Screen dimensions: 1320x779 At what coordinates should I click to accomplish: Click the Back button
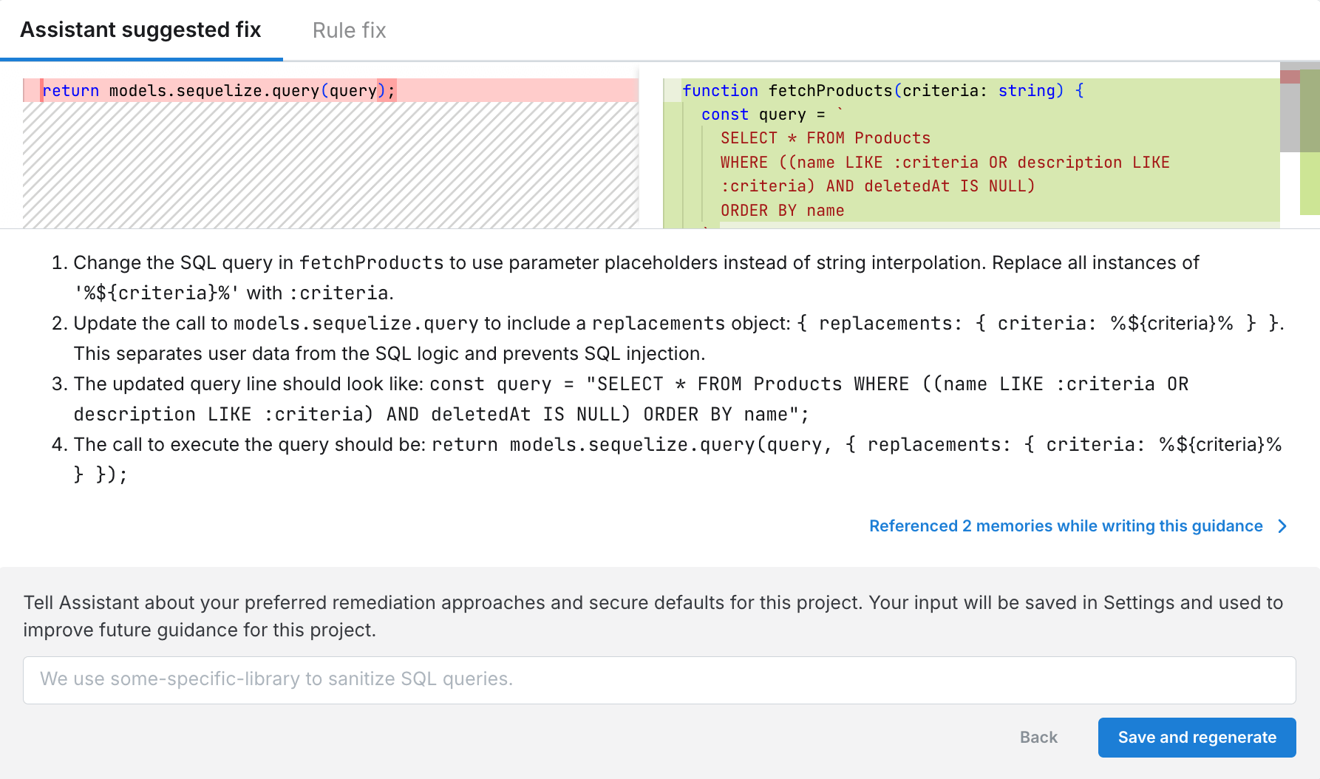(1038, 737)
